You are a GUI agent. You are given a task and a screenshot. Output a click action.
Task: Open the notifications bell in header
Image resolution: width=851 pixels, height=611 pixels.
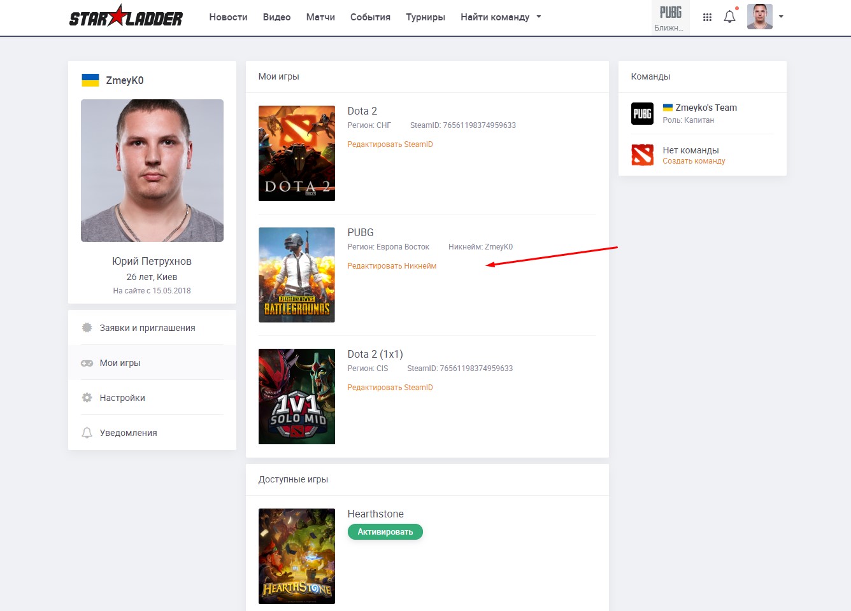[730, 17]
